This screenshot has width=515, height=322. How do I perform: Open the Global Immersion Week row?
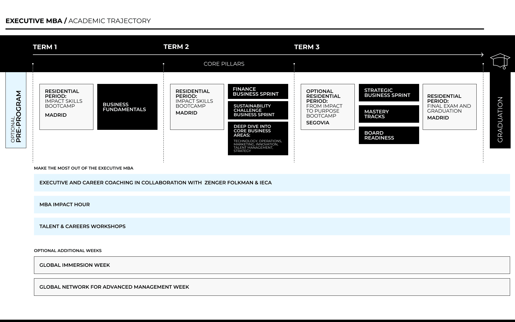pos(272,265)
